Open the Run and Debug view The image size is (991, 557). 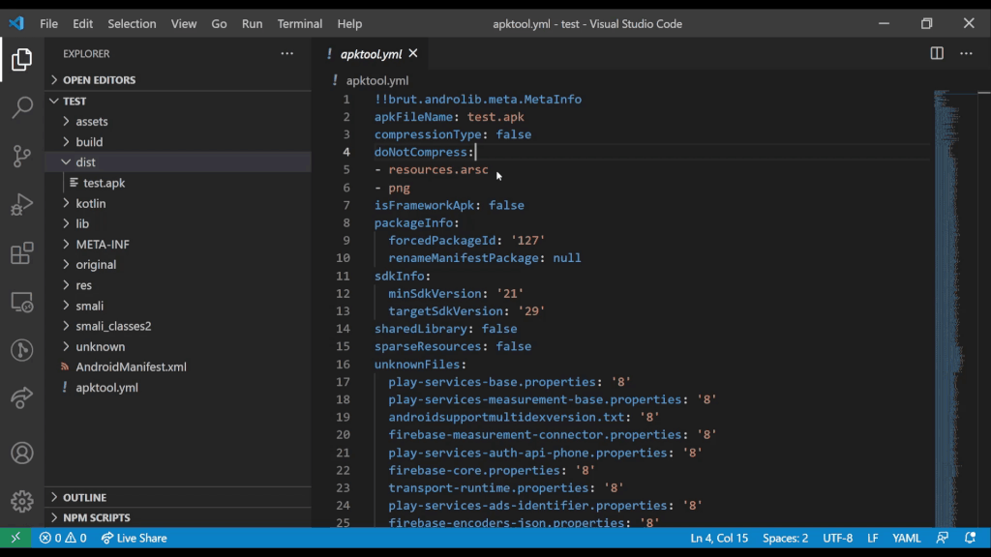(21, 204)
